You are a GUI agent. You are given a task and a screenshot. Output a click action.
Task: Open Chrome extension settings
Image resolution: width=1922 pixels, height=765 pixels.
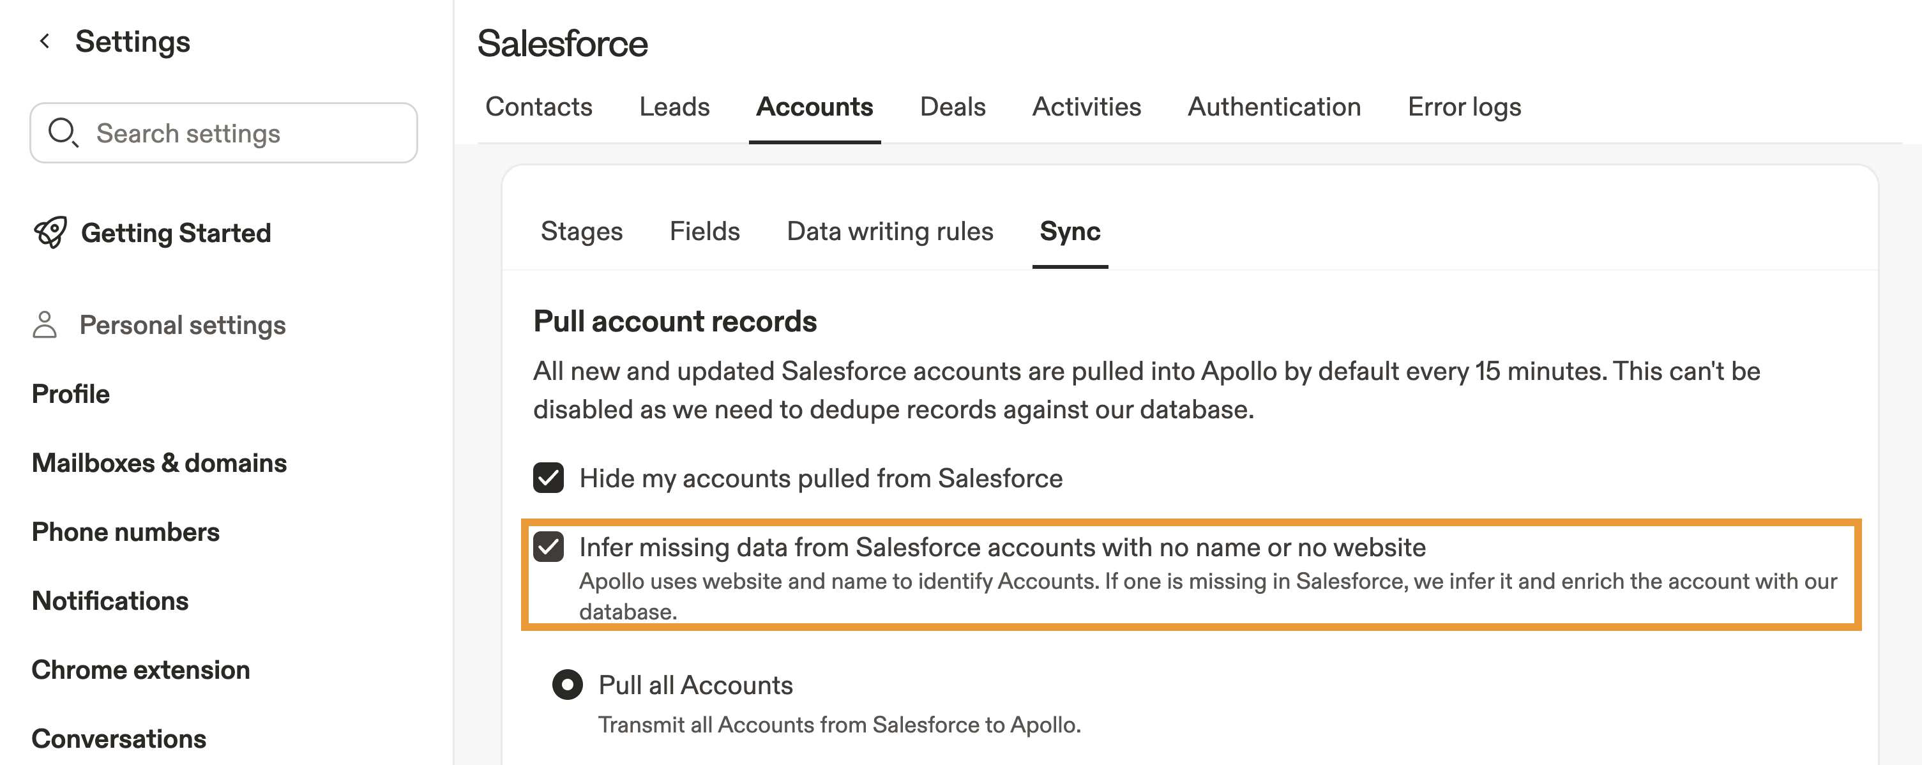(x=140, y=670)
